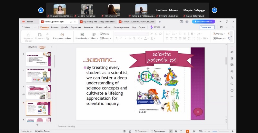Image resolution: width=258 pixels, height=133 pixels.
Task: Click the right arrow to see more participants
Action: (x=214, y=10)
